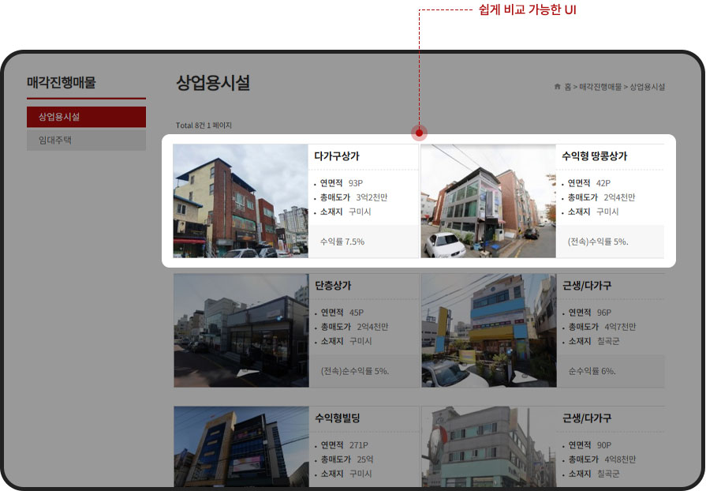The image size is (706, 491).
Task: Click the 매각진행매물 sidebar heading
Action: (62, 82)
